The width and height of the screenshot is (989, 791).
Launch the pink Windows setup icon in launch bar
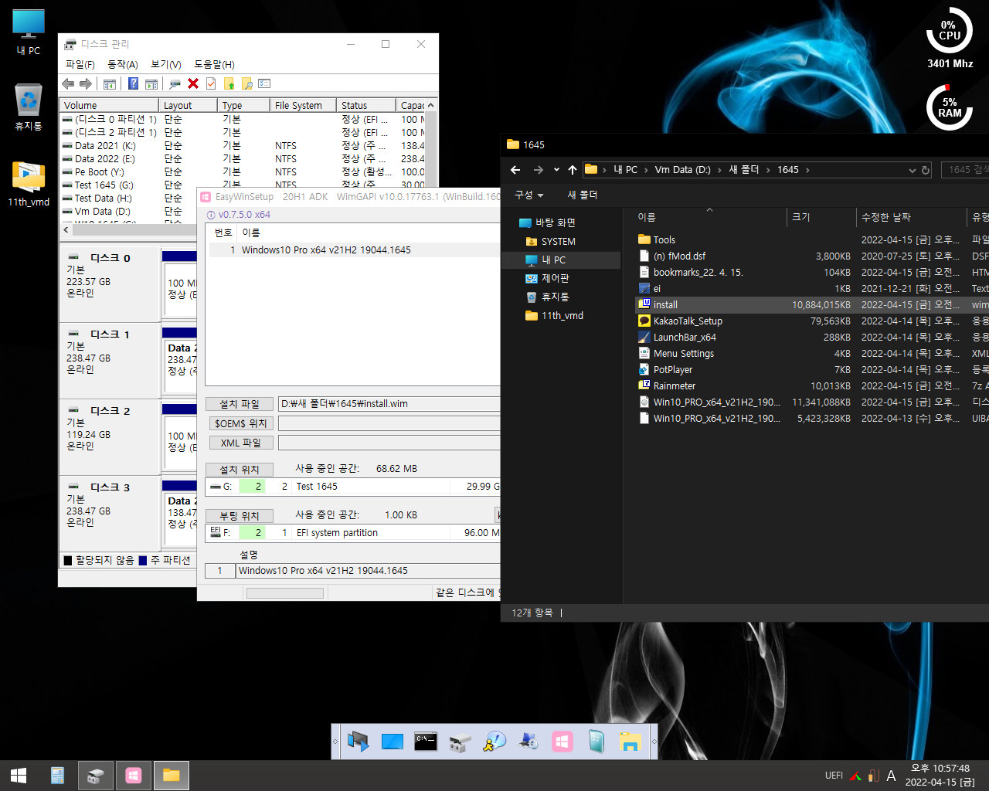pos(562,742)
